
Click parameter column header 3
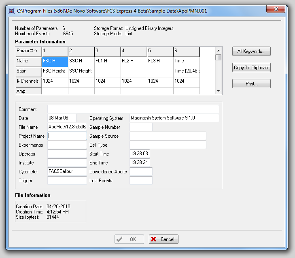(x=108, y=52)
